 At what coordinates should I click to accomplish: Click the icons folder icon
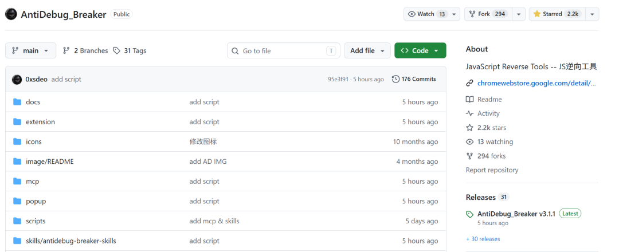tap(17, 141)
